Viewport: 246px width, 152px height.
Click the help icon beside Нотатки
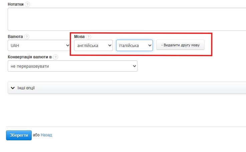click(x=27, y=4)
